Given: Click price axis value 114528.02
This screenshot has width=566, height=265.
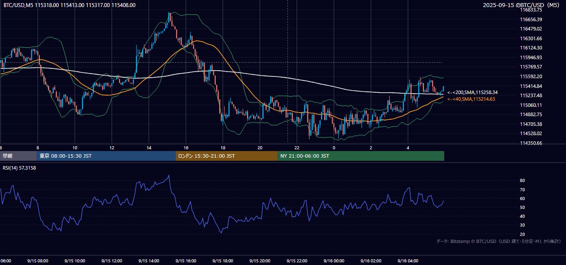Looking at the screenshot, I should pyautogui.click(x=531, y=133).
